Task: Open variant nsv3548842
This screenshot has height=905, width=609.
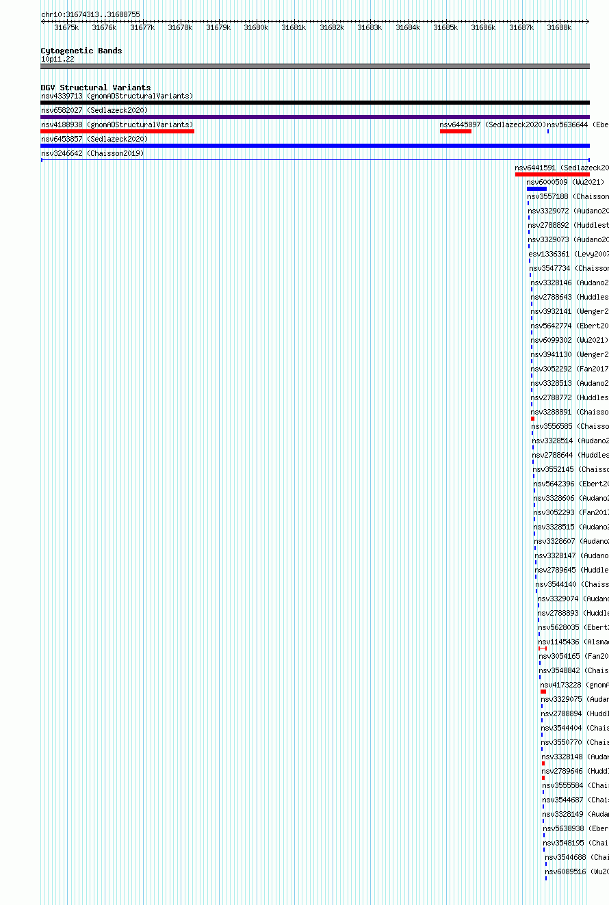Action: (x=574, y=670)
